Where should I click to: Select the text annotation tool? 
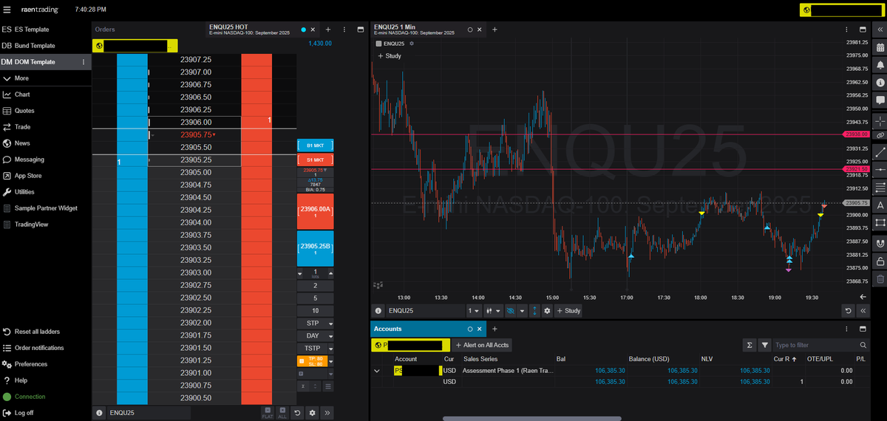click(880, 205)
